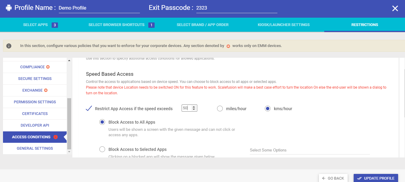This screenshot has width=405, height=182.
Task: Click the EMM badge next to Compliance
Action: [48, 67]
